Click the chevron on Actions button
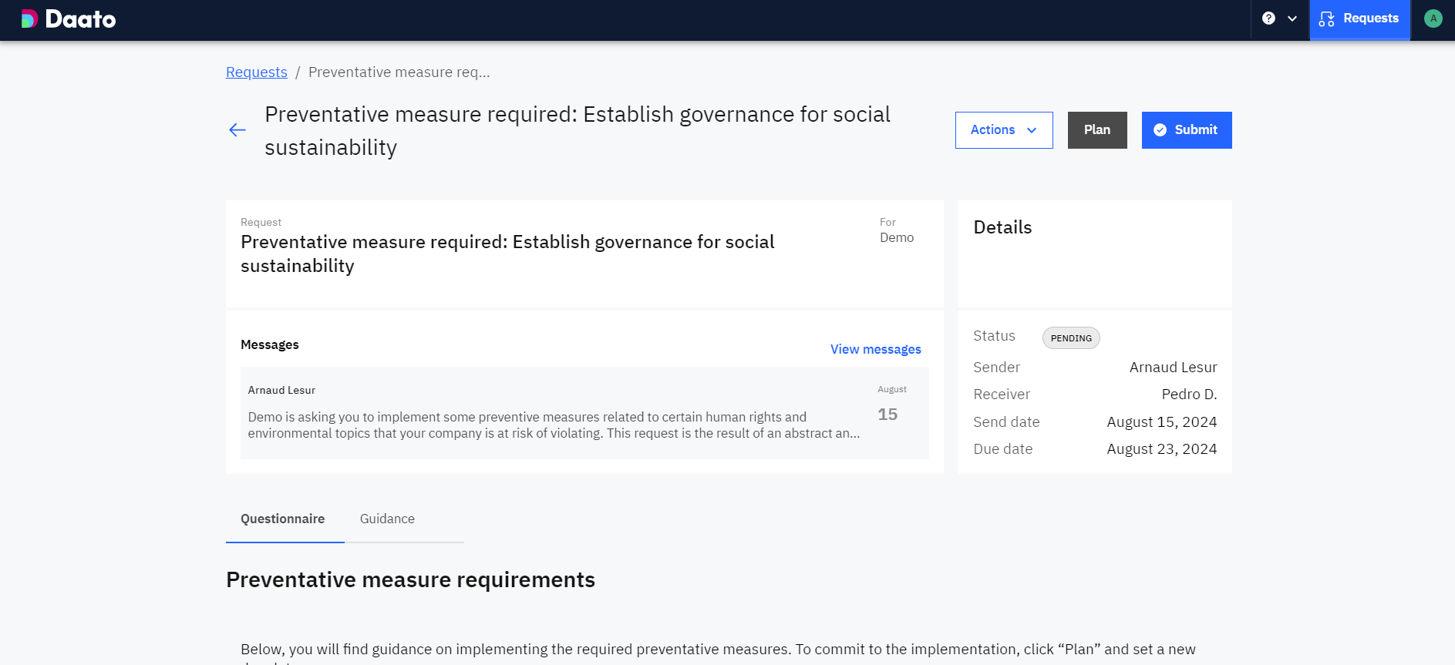Viewport: 1455px width, 665px height. [x=1032, y=130]
